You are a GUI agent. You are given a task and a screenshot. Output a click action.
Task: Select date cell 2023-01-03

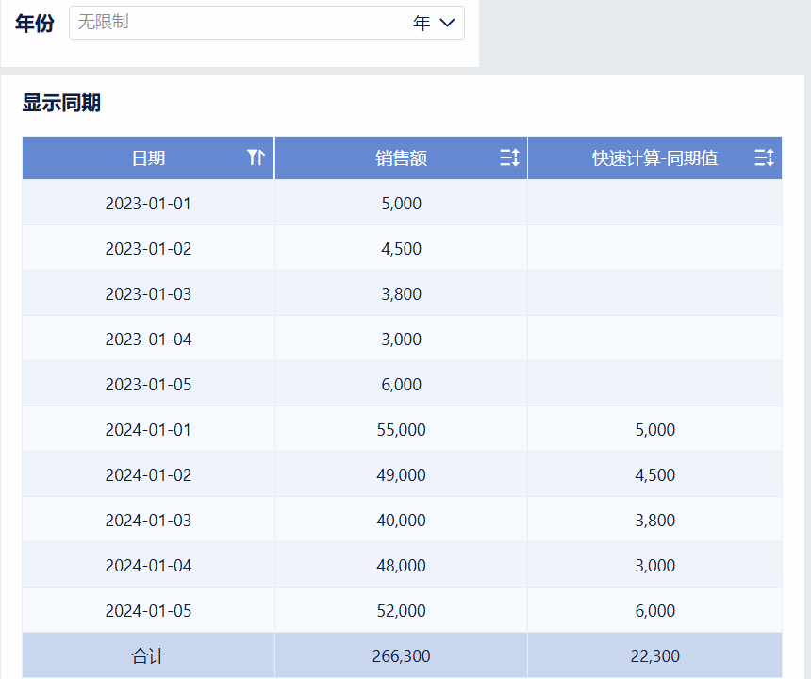148,293
